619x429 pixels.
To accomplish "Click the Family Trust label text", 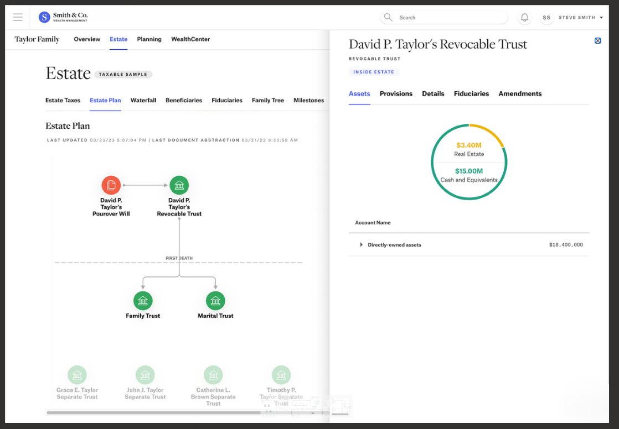I will (x=143, y=316).
